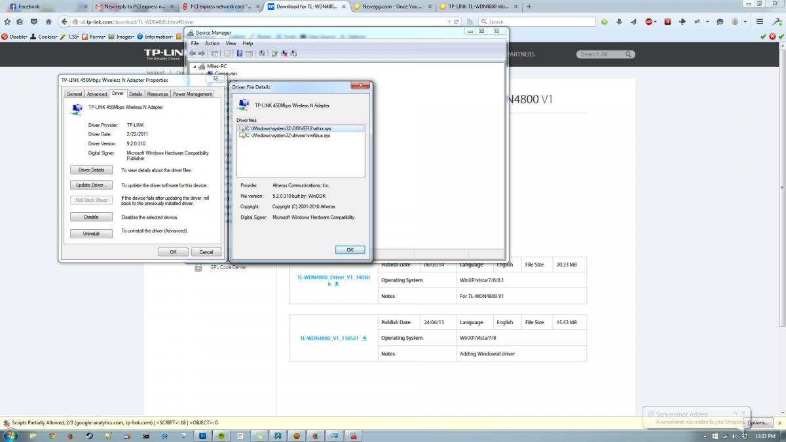This screenshot has height=442, width=786.
Task: Focus TP-Link Search All field
Action: coord(601,54)
